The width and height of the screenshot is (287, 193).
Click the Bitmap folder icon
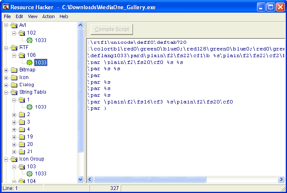point(14,70)
